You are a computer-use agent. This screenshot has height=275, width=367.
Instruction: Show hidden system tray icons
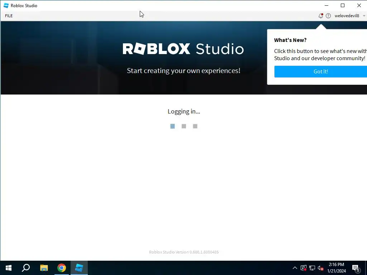pyautogui.click(x=295, y=268)
